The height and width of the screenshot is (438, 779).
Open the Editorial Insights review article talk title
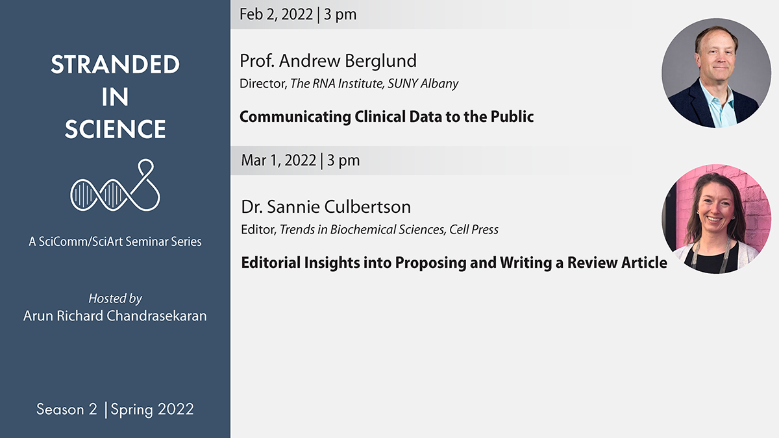(454, 263)
